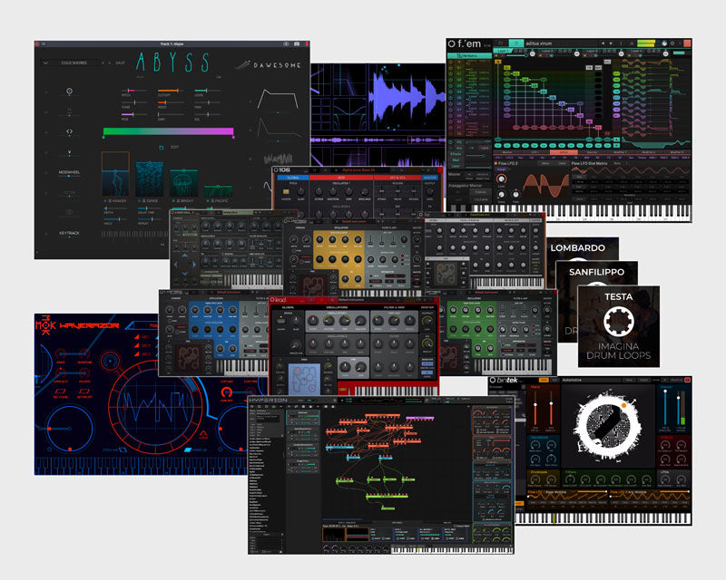Viewport: 726px width, 580px height.
Task: Switch to the EDIT tab in Abyss
Action: (174, 147)
